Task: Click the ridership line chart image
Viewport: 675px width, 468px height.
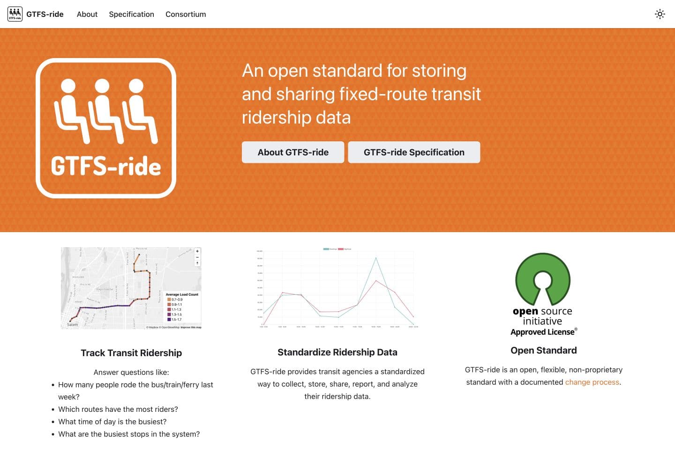Action: (337, 288)
